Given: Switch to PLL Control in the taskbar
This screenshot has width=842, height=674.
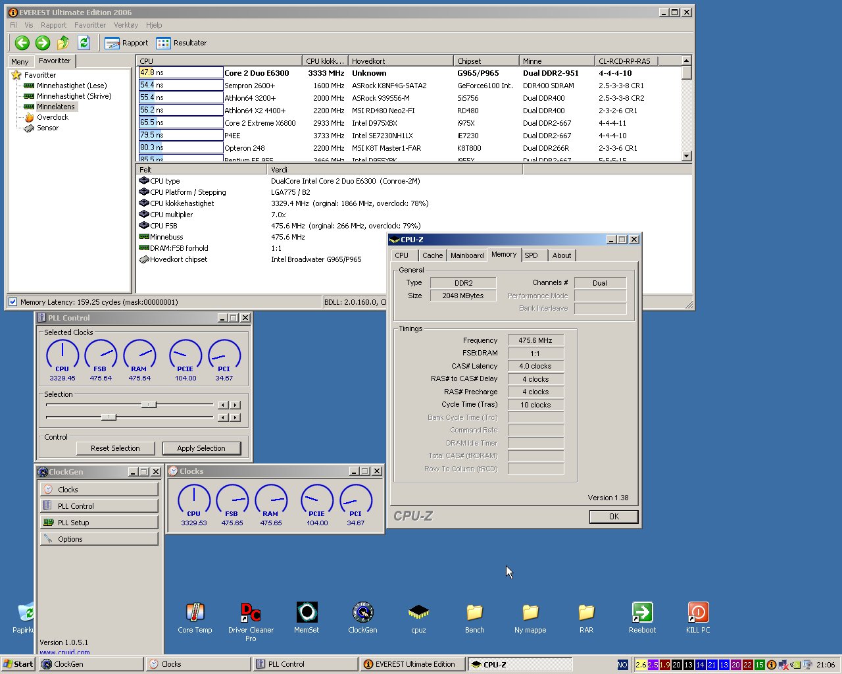Looking at the screenshot, I should point(305,664).
